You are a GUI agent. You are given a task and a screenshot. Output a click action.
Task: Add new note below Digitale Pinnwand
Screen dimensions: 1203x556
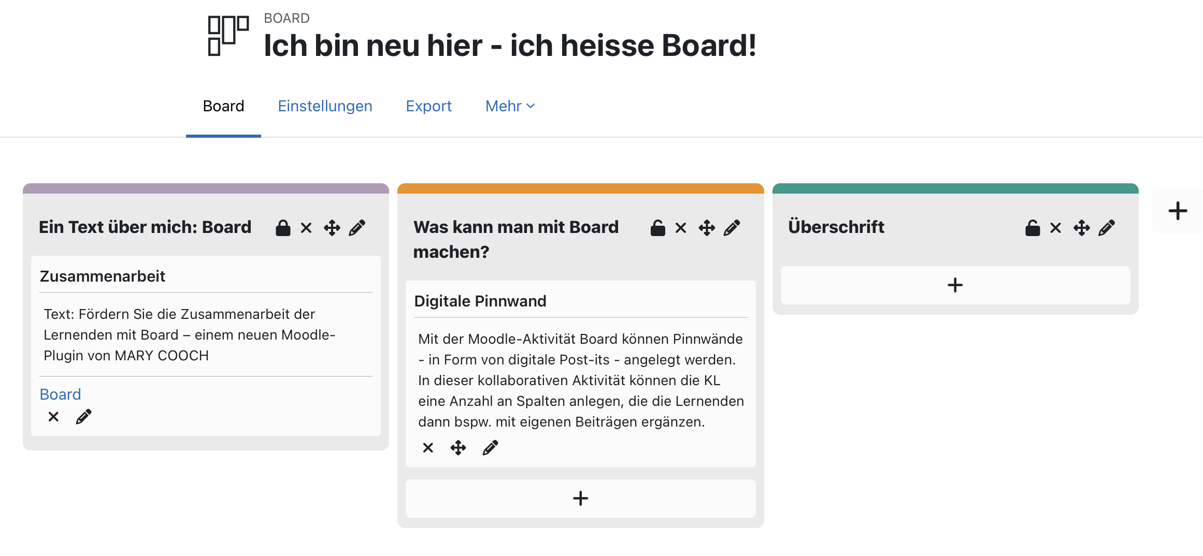point(580,499)
